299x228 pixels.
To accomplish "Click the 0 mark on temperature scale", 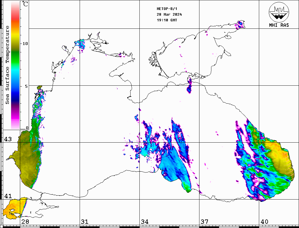I will tap(27, 128).
